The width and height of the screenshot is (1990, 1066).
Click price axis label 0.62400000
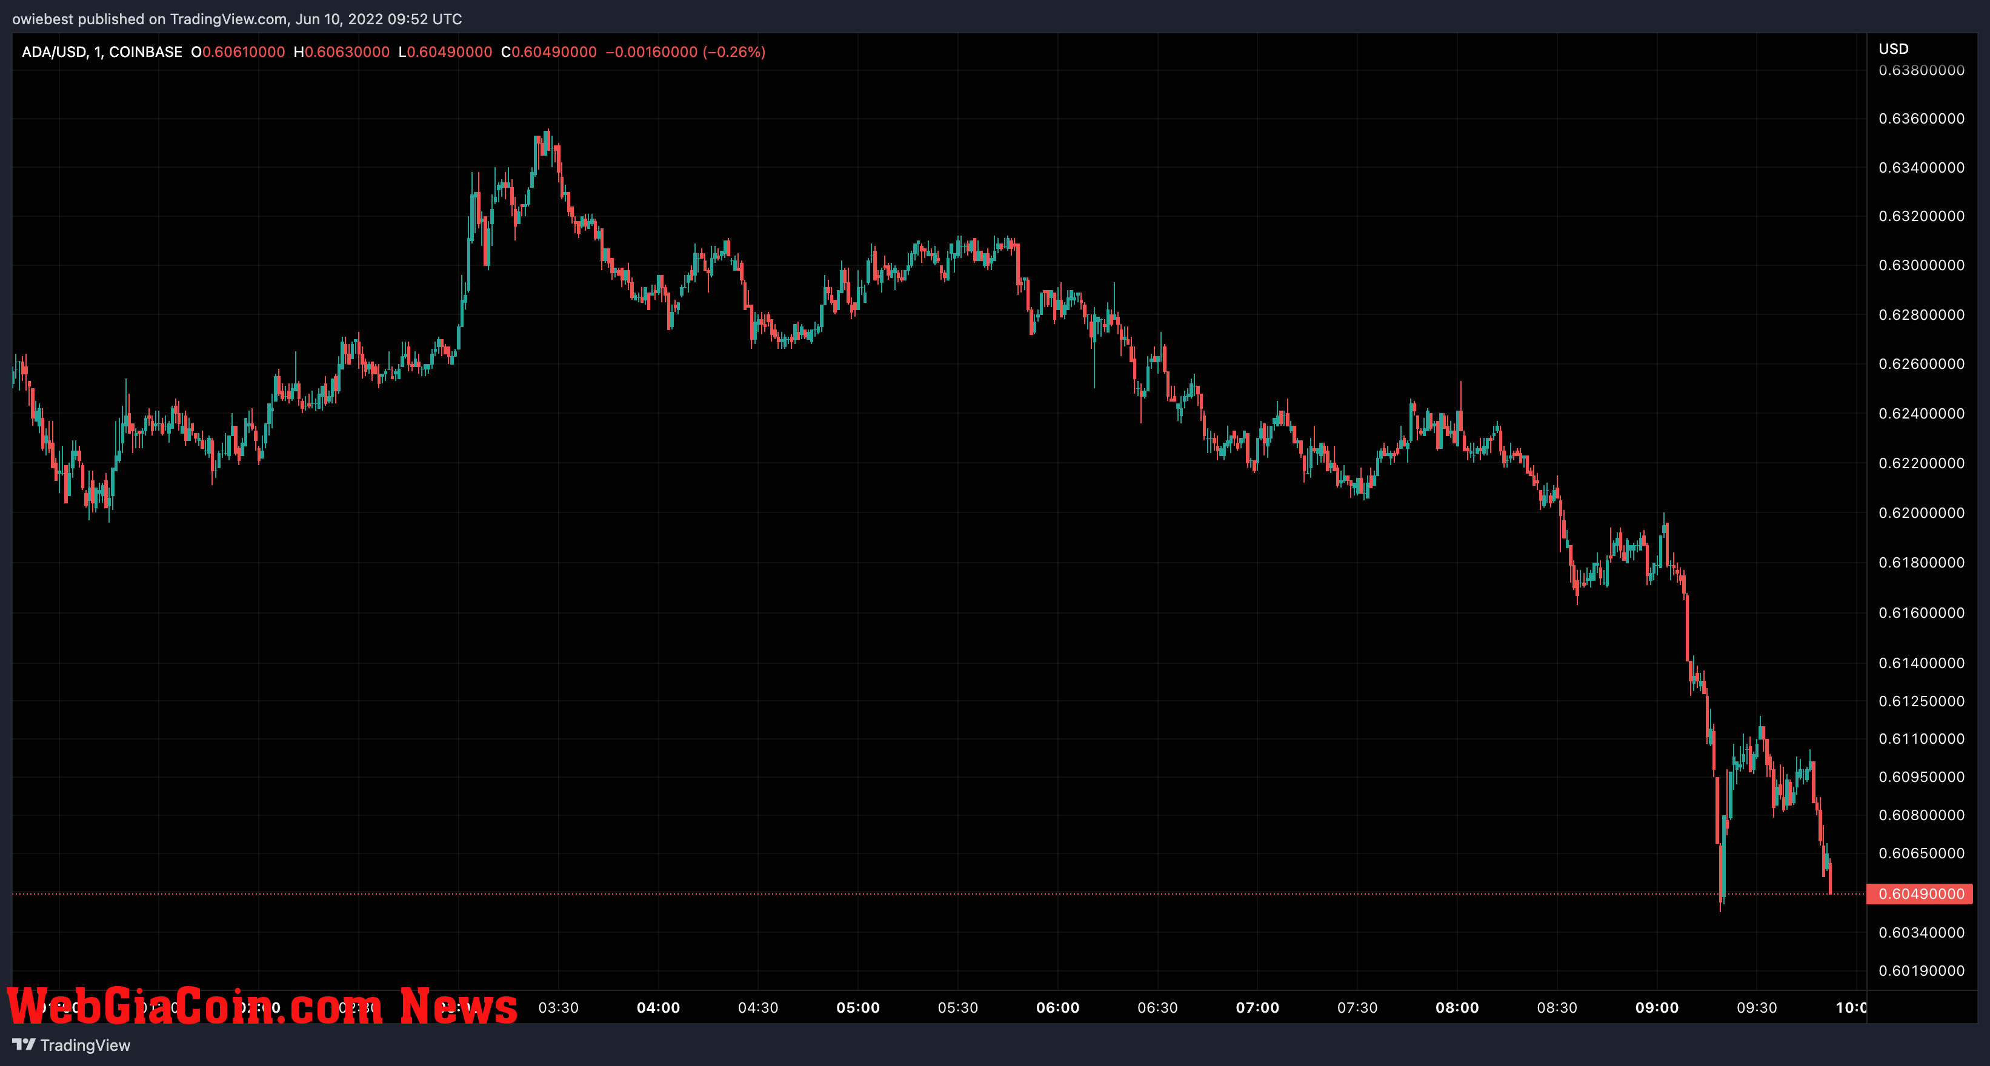click(x=1922, y=414)
